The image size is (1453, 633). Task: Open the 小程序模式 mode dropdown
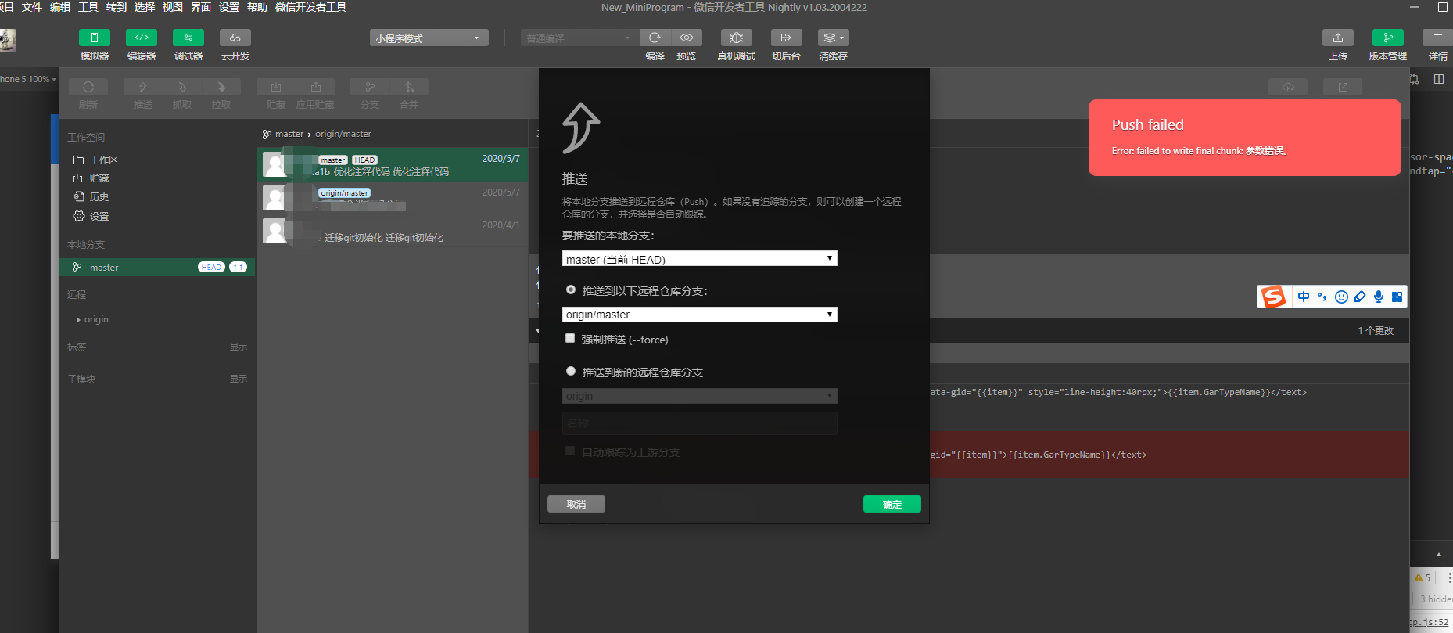pyautogui.click(x=429, y=38)
